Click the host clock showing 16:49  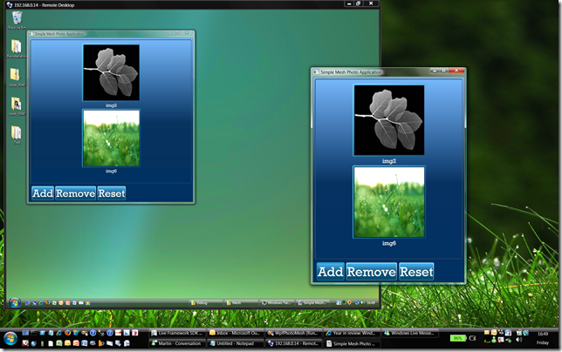pos(543,334)
